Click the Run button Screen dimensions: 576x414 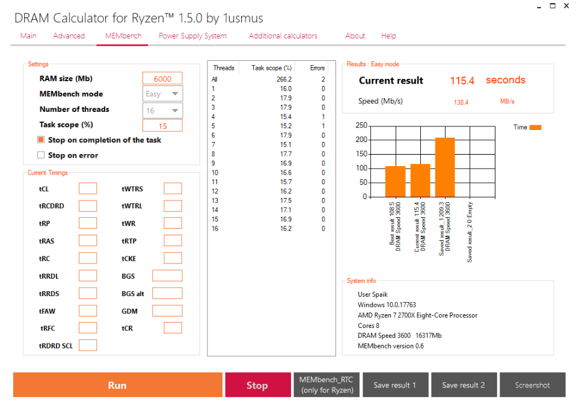point(118,385)
